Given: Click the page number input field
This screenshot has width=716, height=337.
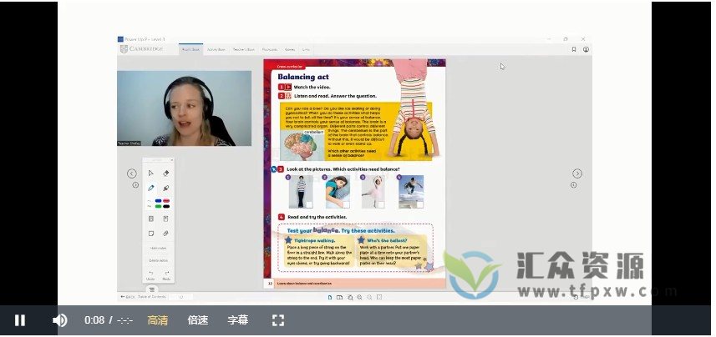Looking at the screenshot, I should 180,297.
